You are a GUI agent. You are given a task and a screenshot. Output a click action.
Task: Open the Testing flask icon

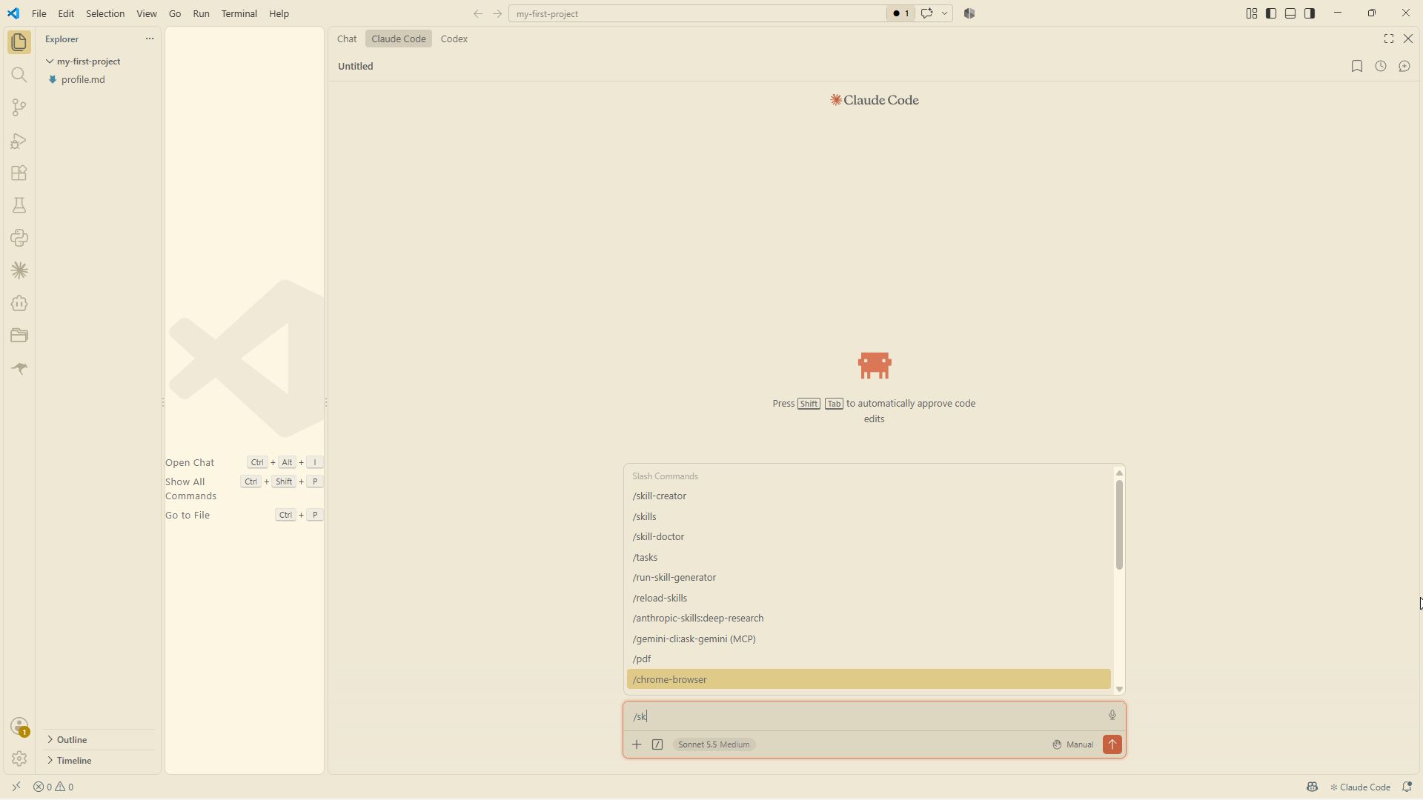[x=19, y=205]
